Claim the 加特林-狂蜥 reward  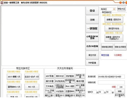[80, 76]
